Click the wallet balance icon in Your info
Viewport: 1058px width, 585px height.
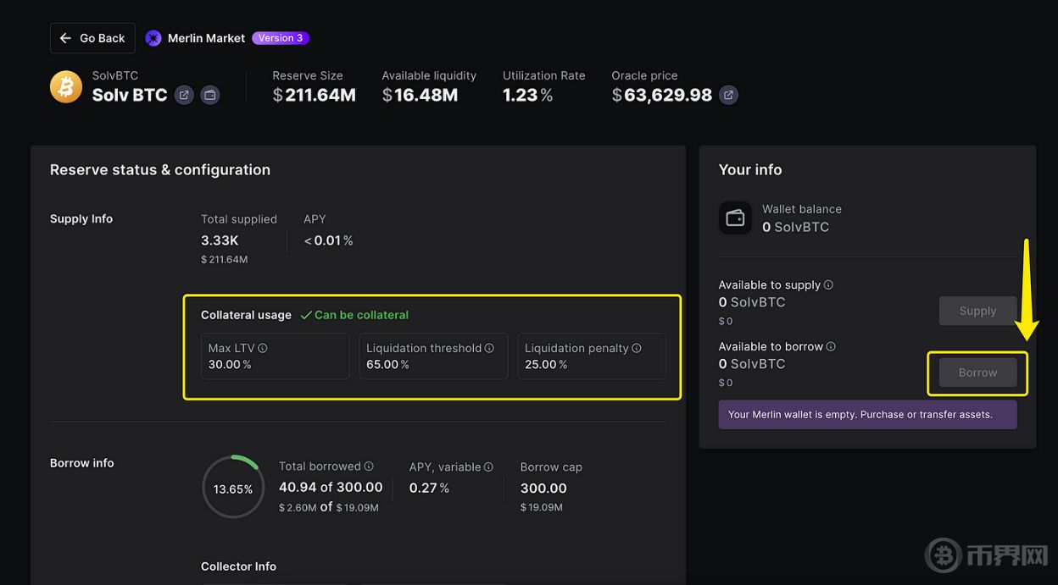[735, 218]
